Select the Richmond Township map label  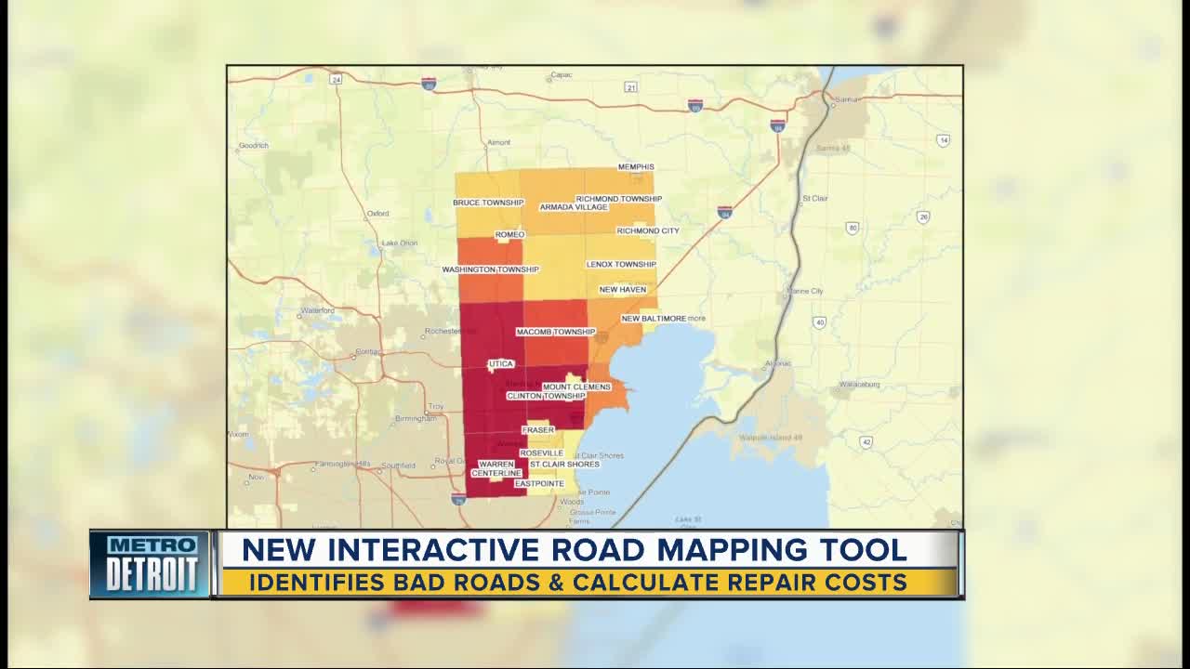point(618,199)
